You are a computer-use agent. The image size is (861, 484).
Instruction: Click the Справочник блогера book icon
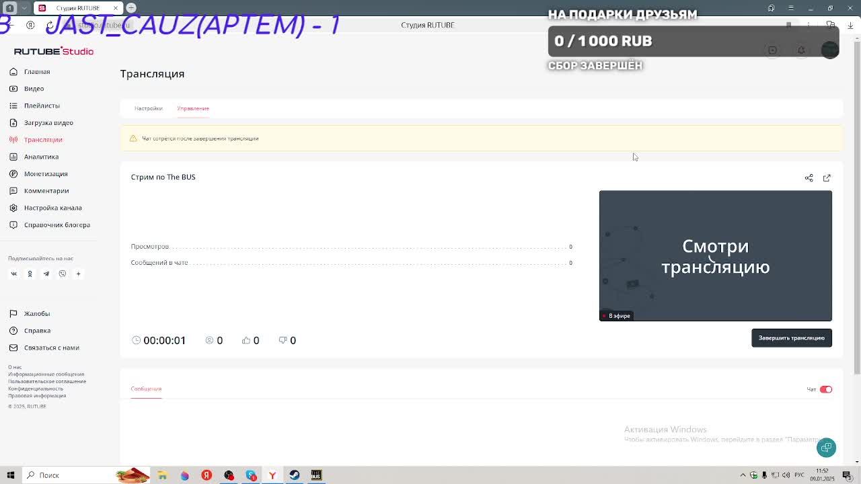(x=13, y=225)
